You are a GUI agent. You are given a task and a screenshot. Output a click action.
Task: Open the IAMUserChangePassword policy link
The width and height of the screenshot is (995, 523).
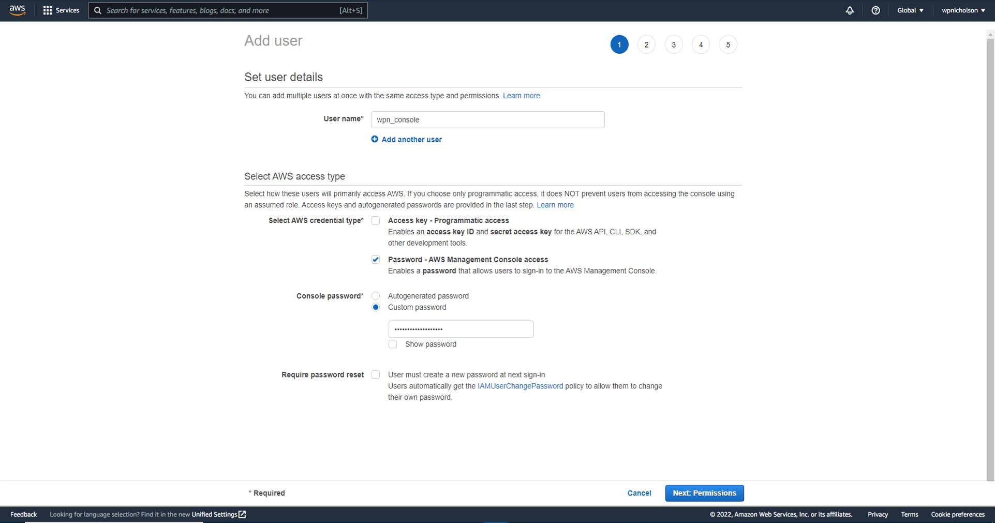point(520,385)
